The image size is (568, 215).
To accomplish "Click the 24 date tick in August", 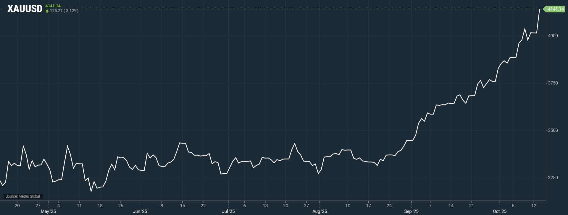I will click(389, 206).
